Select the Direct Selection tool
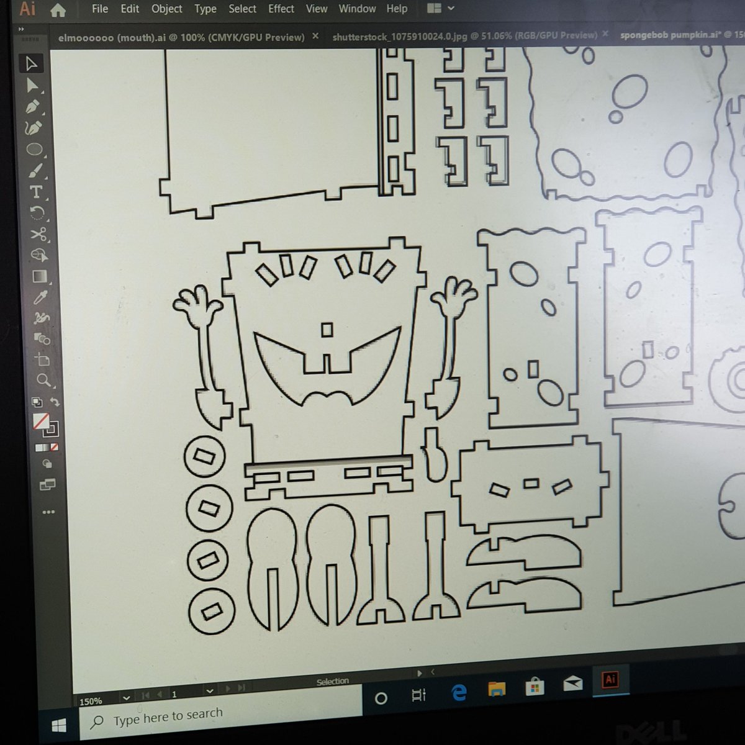The width and height of the screenshot is (745, 745). 32,86
